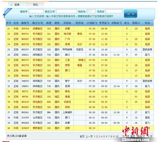Click the blue 搜索 search button
This screenshot has height=142, width=158.
pyautogui.click(x=130, y=14)
